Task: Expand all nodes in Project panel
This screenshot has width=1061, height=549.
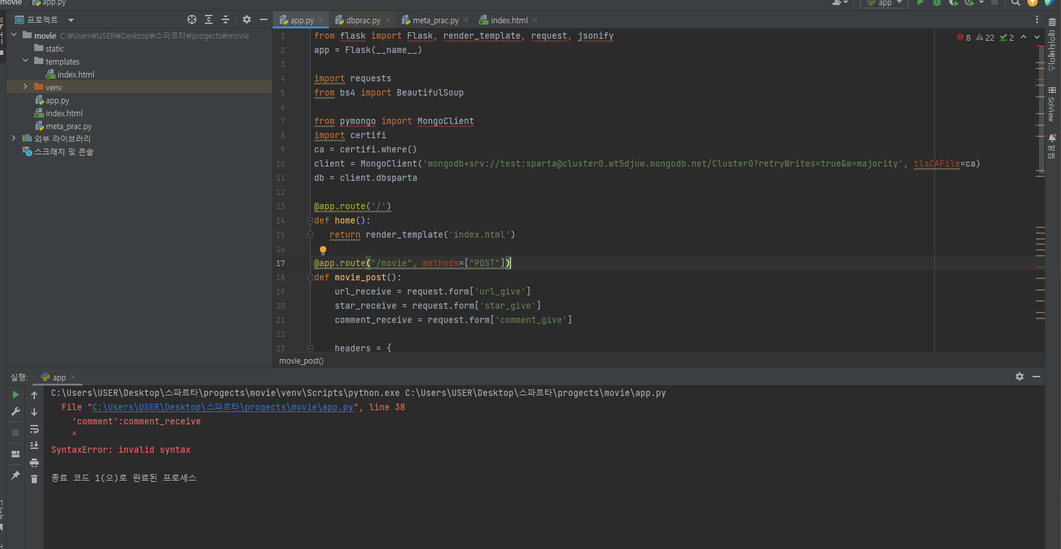Action: (x=209, y=19)
